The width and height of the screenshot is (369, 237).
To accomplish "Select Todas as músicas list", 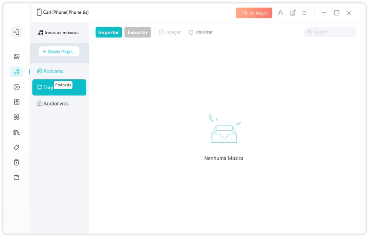I will (x=58, y=33).
